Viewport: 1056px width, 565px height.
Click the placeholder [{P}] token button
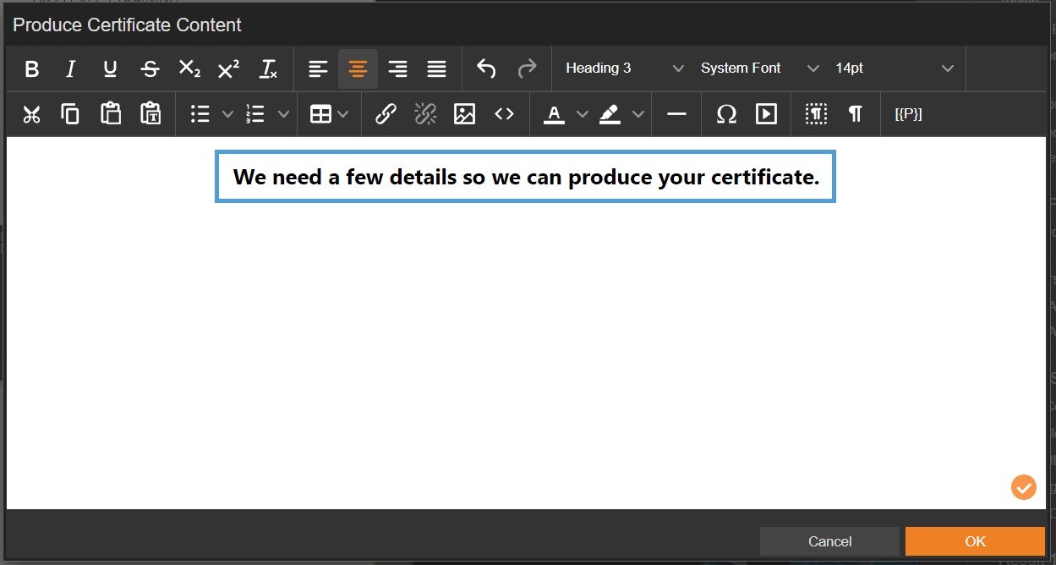(x=908, y=114)
